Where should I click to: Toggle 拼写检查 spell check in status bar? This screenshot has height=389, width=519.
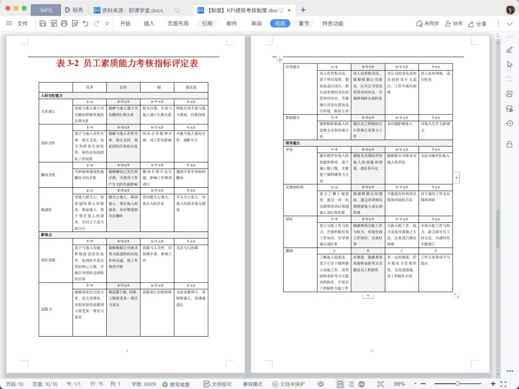(176, 384)
